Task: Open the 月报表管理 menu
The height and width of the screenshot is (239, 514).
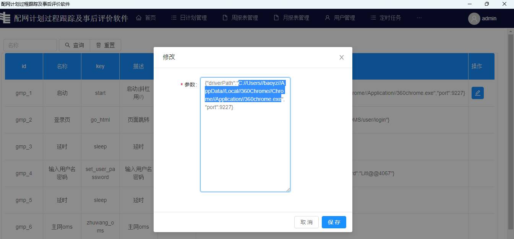Action: tap(291, 18)
